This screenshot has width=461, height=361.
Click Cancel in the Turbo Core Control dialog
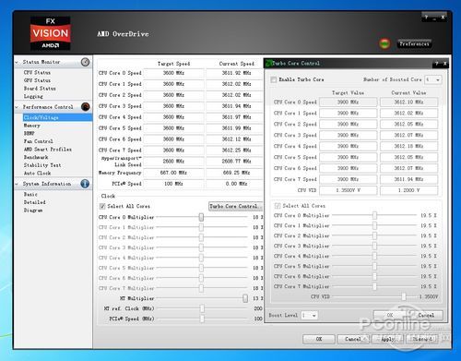[x=426, y=315]
